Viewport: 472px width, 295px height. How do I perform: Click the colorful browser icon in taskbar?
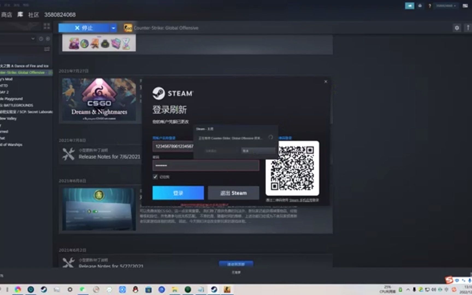[18, 290]
